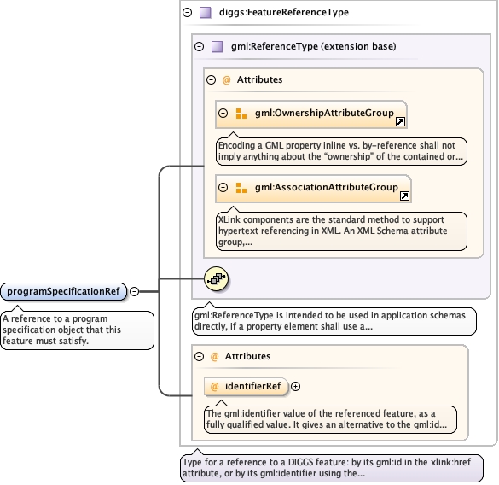Image resolution: width=499 pixels, height=485 pixels.
Task: Collapse the diggs:FeatureReferenceType node
Action: pos(188,13)
